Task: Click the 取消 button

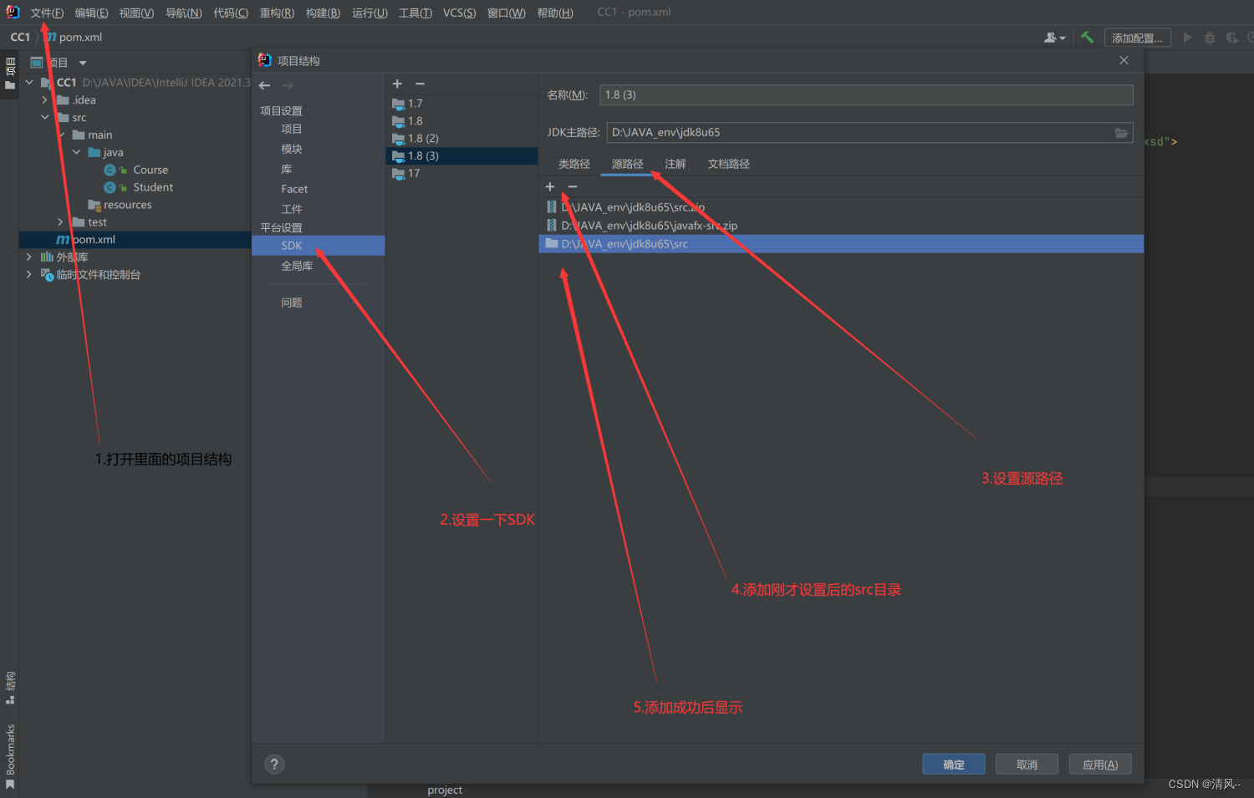Action: coord(1027,765)
